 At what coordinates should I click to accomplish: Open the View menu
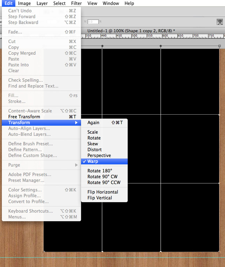point(92,3)
